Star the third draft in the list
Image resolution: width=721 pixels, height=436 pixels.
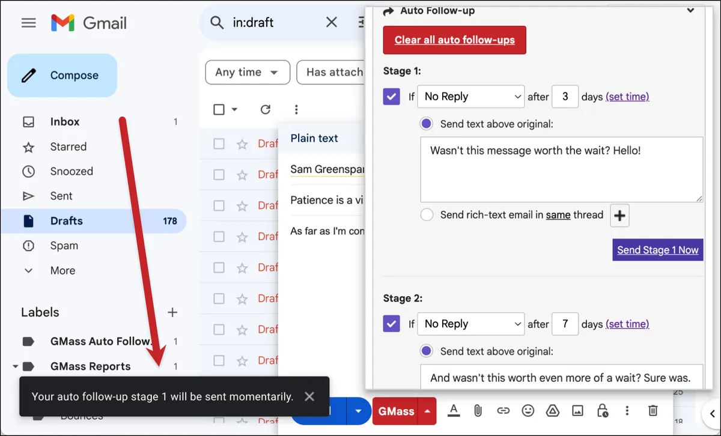pos(242,205)
